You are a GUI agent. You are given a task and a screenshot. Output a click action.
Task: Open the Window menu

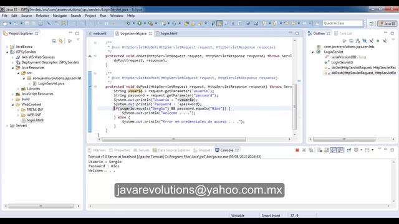point(117,16)
